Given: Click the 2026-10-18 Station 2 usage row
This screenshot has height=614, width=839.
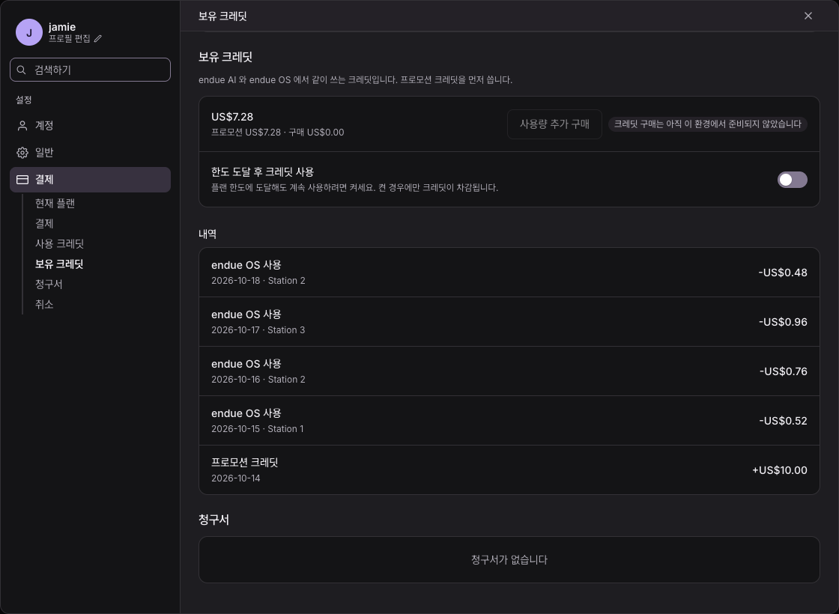Looking at the screenshot, I should click(509, 273).
